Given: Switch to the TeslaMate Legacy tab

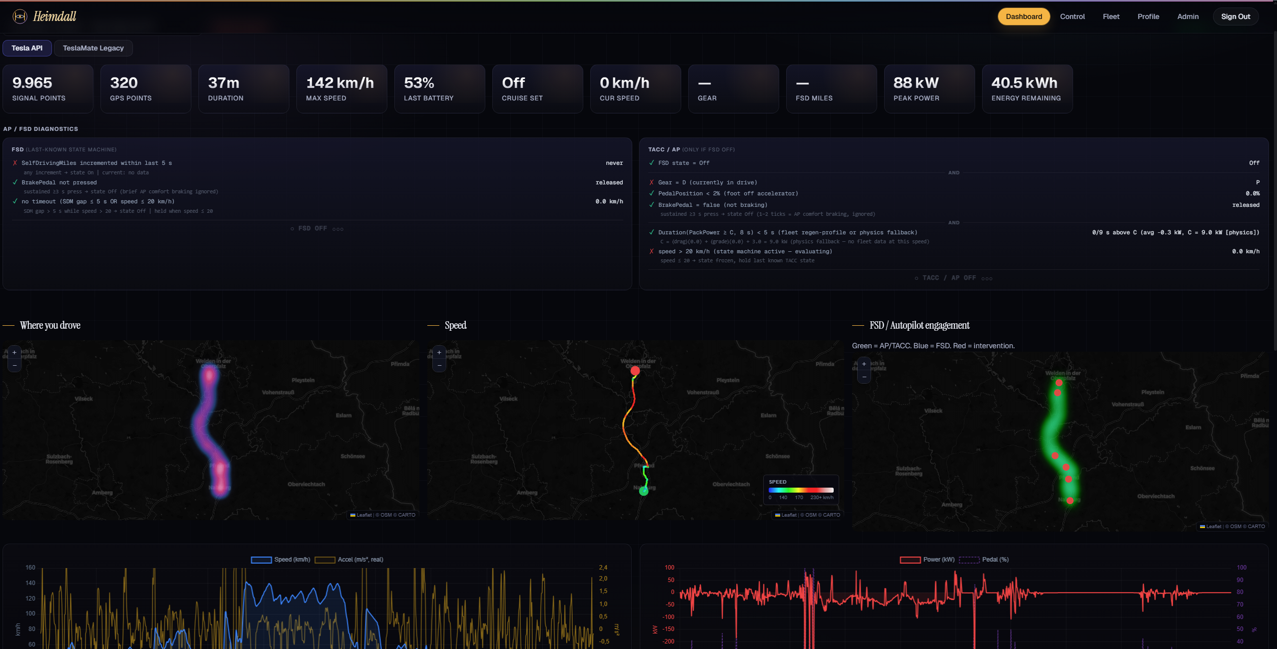Looking at the screenshot, I should 93,48.
